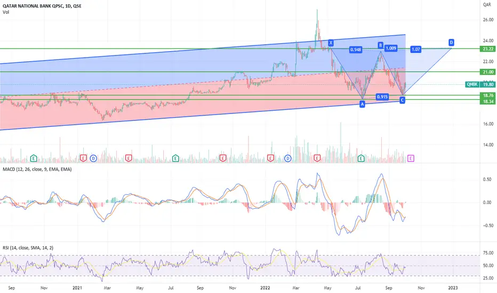Screen dimensions: 497x293
Task: Click the 21.00 horizontal line price label
Action: click(488, 72)
